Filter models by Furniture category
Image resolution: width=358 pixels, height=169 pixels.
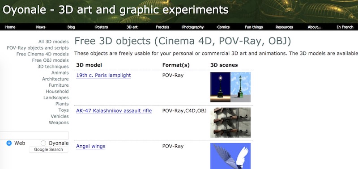(x=59, y=85)
